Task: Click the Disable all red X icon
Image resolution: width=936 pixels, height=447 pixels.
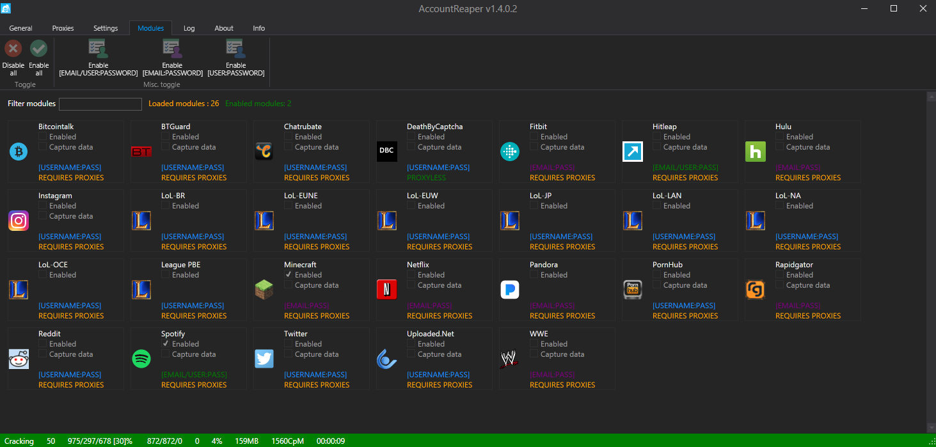Action: (x=13, y=49)
